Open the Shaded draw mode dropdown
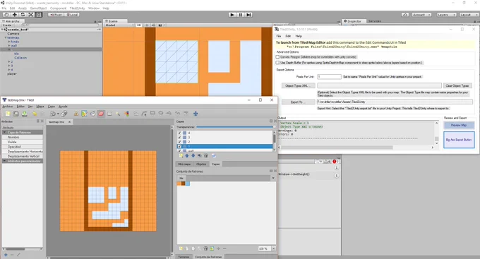Screen dimensions: 480x259 tap(119, 25)
